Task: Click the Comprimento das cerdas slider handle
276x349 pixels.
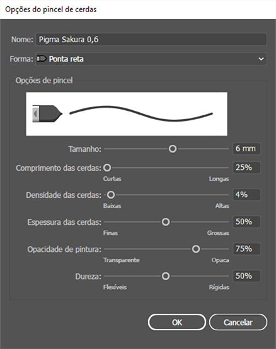Action: point(107,168)
